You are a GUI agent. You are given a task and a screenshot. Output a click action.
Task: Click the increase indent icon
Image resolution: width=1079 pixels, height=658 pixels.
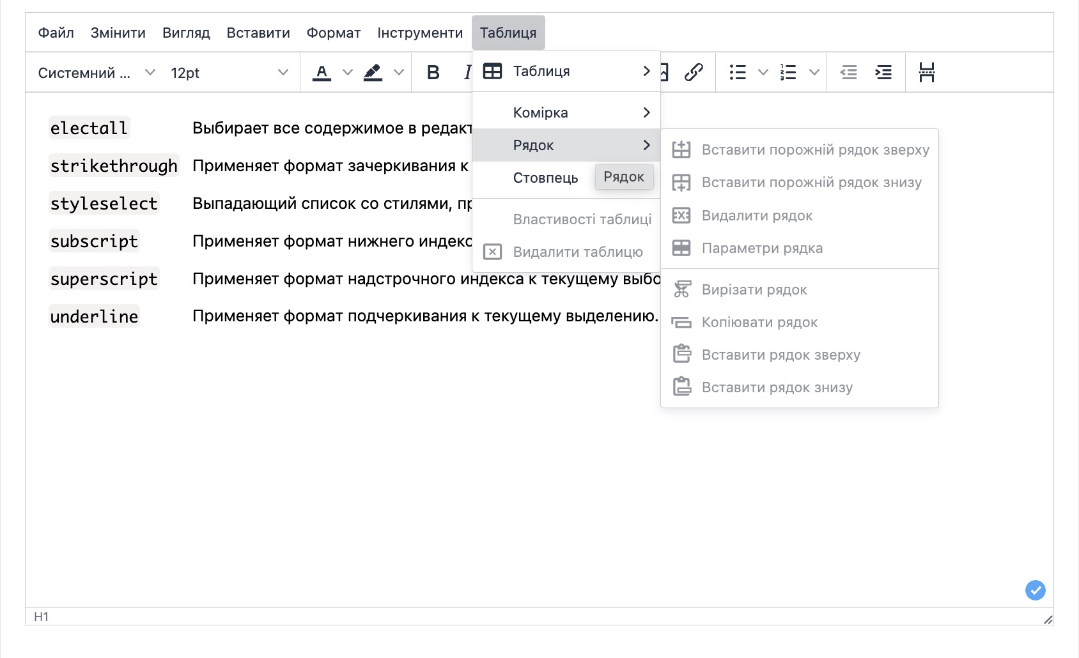click(x=883, y=72)
